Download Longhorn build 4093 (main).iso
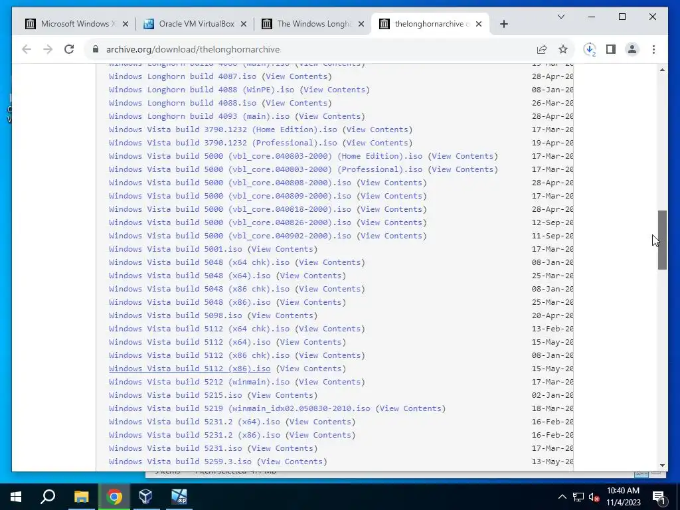This screenshot has width=680, height=510. (x=199, y=116)
